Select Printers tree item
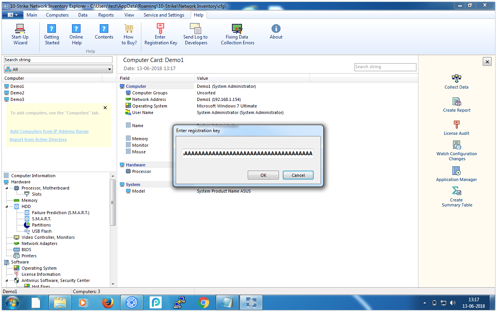 point(29,256)
